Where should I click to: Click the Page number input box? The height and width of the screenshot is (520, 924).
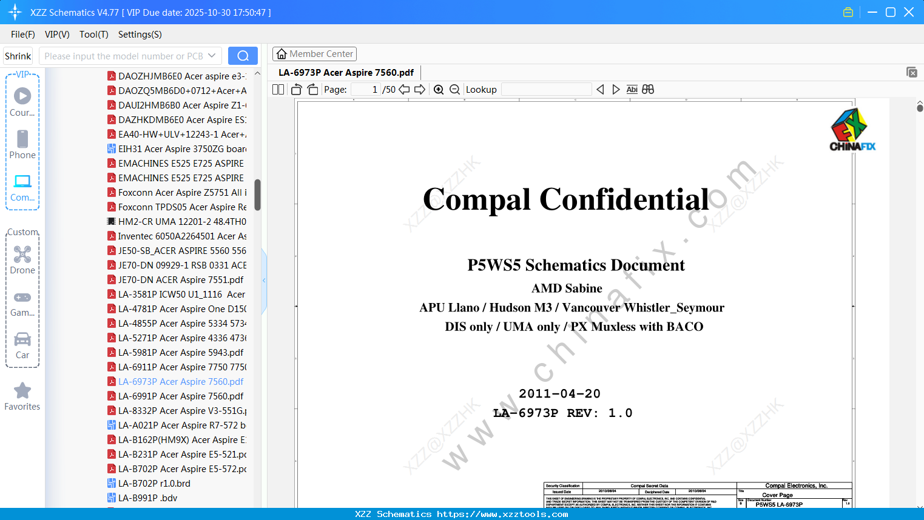(365, 90)
